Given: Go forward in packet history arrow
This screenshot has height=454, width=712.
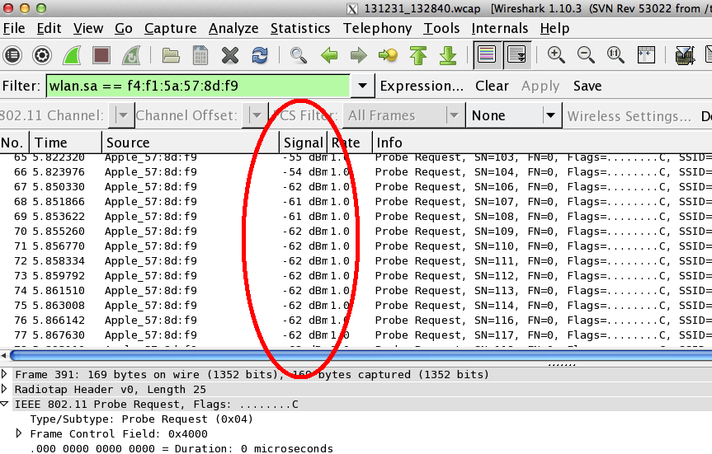Looking at the screenshot, I should click(x=359, y=55).
